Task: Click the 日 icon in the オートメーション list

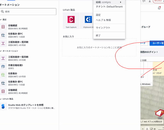Action: point(3,91)
